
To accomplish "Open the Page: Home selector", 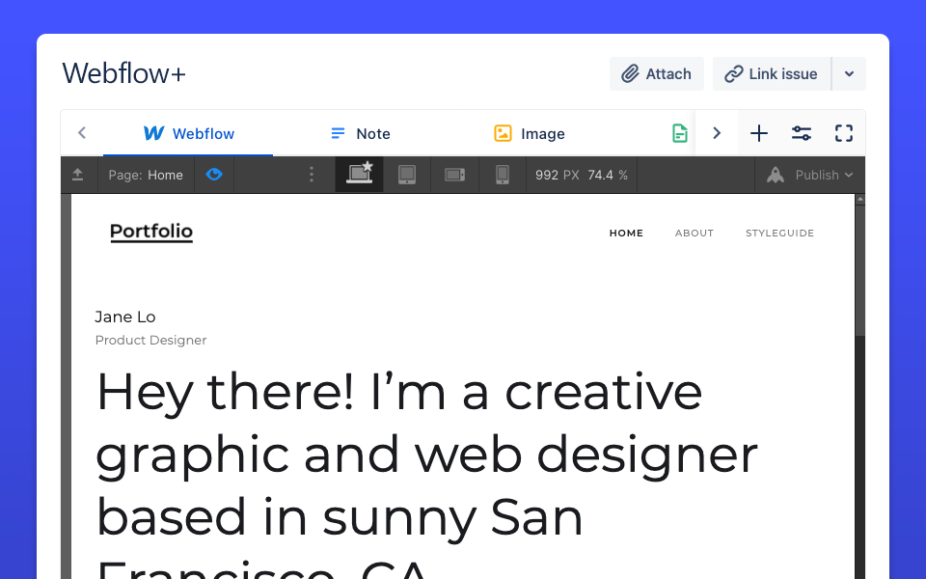I will tap(146, 175).
